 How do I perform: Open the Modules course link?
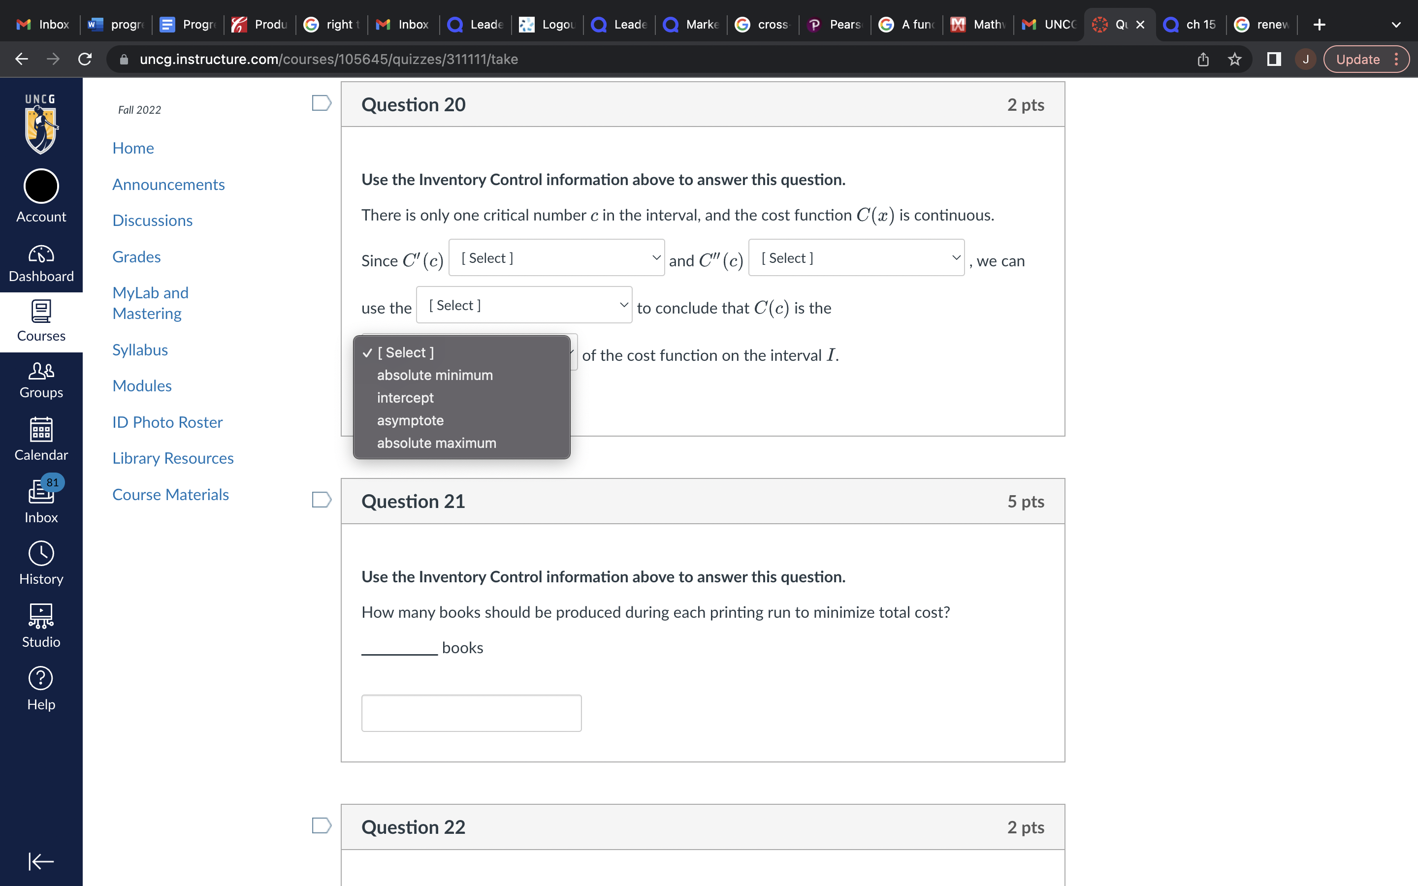tap(142, 385)
